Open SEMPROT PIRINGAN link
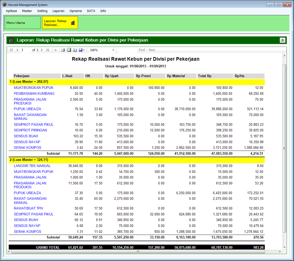Screen dimensions: 294x261 pyautogui.click(x=30, y=130)
